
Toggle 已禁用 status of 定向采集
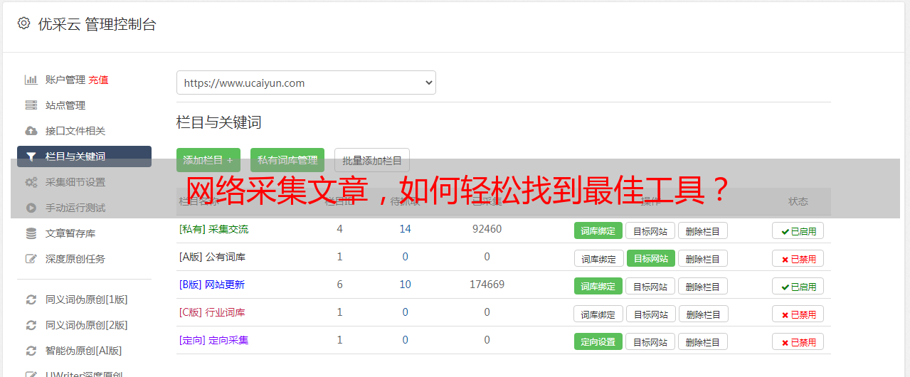pos(798,341)
